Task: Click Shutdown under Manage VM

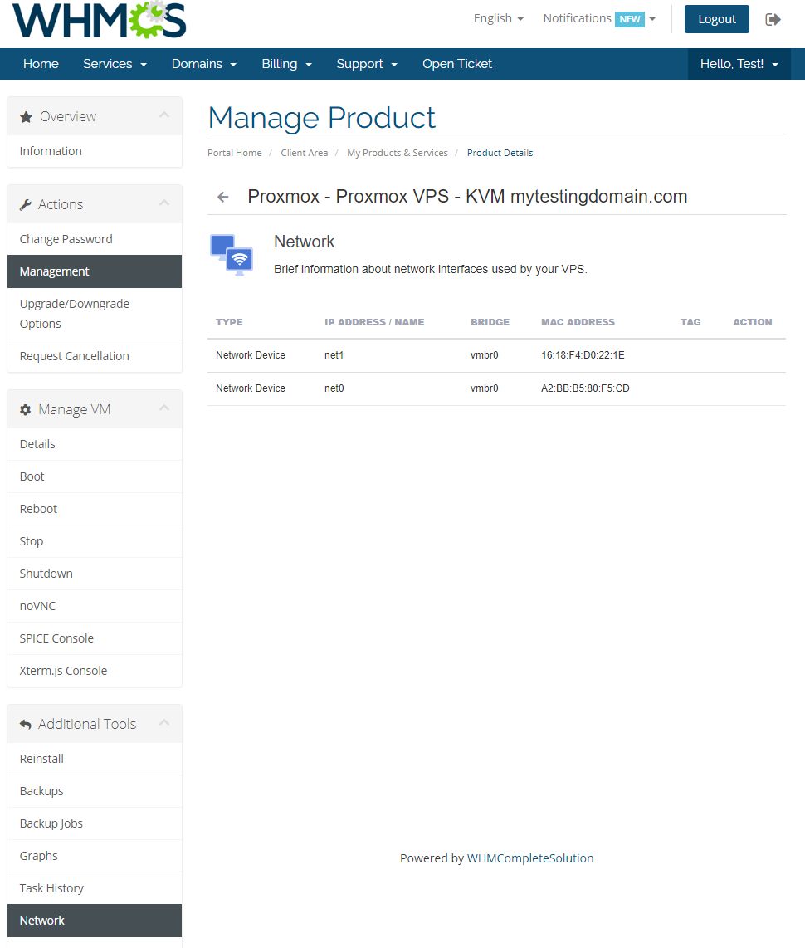Action: click(95, 574)
